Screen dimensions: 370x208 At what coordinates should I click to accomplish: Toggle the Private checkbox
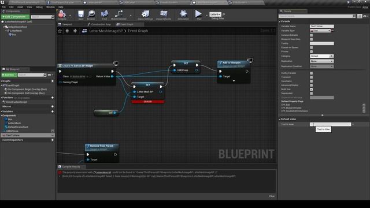coord(311,51)
